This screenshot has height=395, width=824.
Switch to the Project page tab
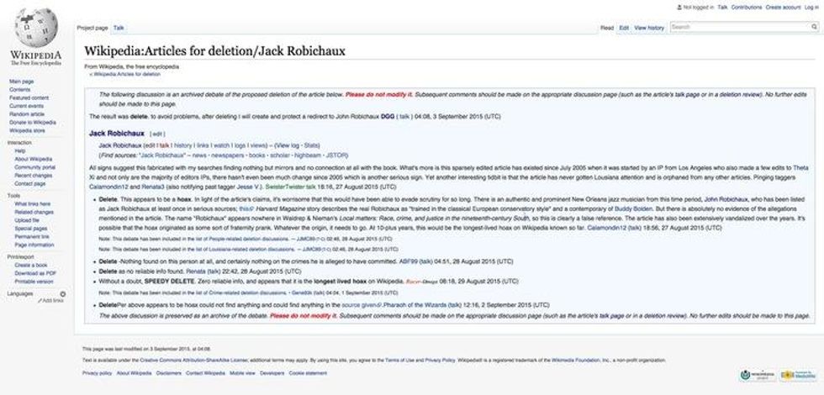(92, 28)
